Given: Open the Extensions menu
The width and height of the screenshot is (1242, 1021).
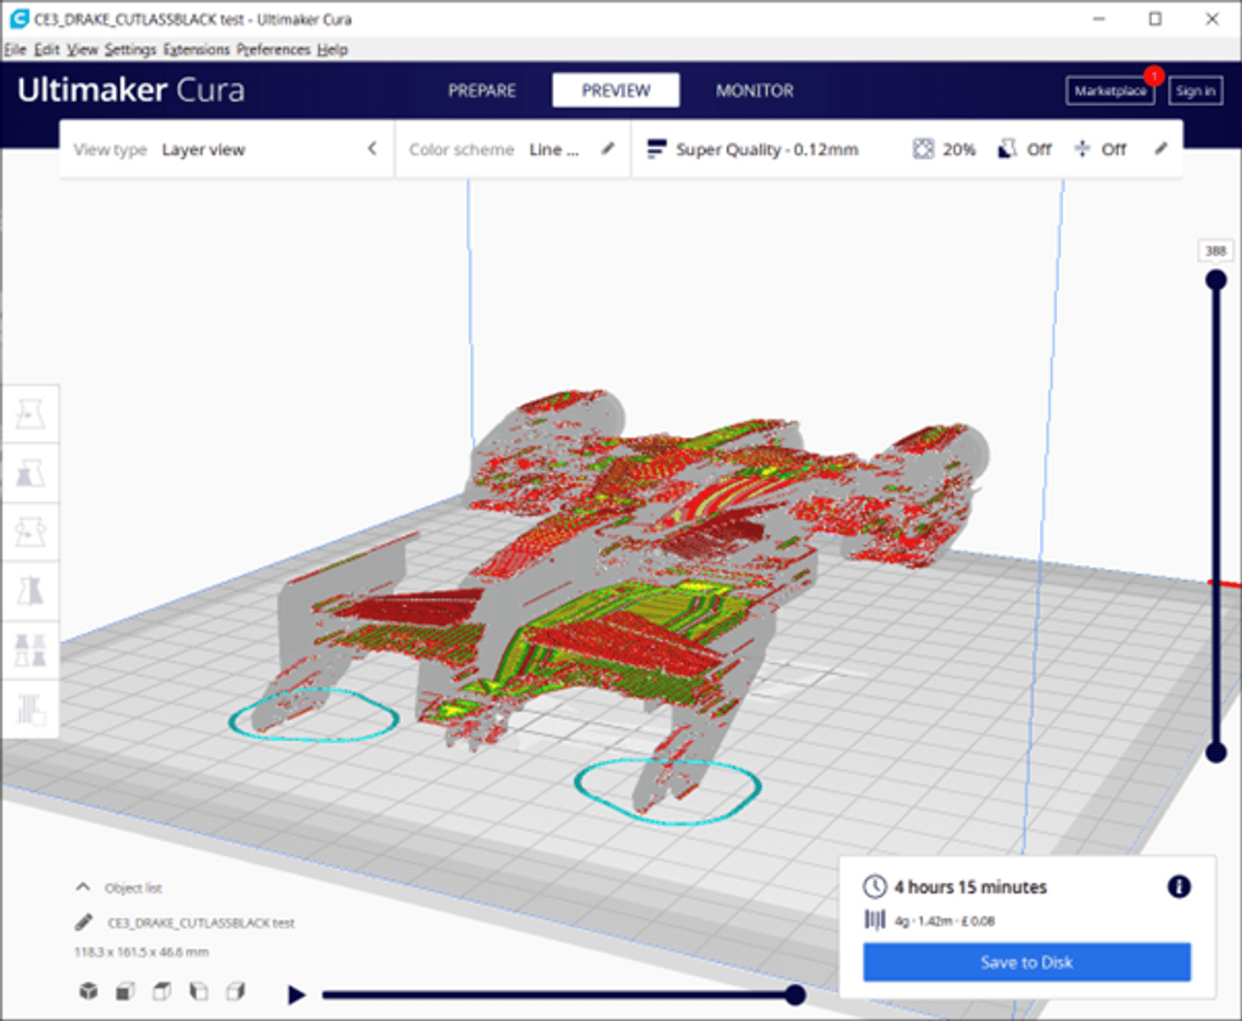Looking at the screenshot, I should (x=196, y=49).
